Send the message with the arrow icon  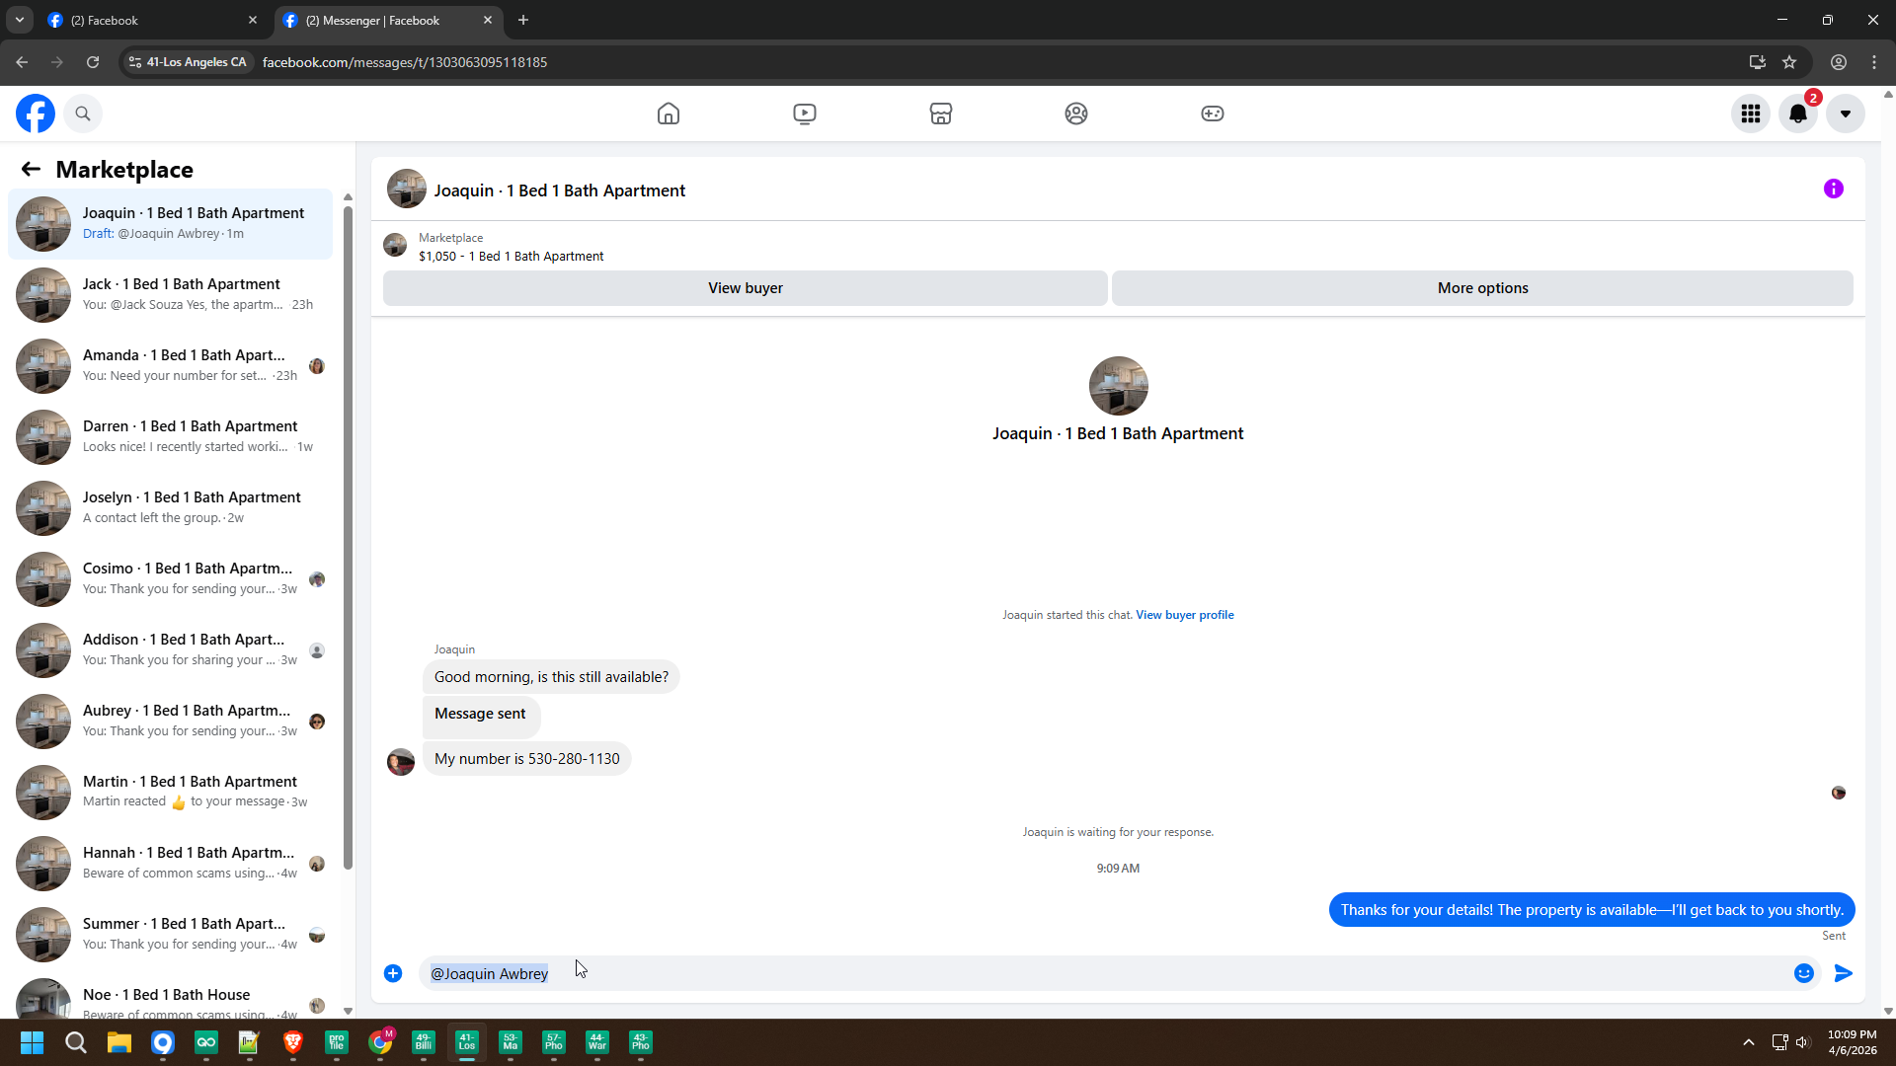[x=1844, y=973]
